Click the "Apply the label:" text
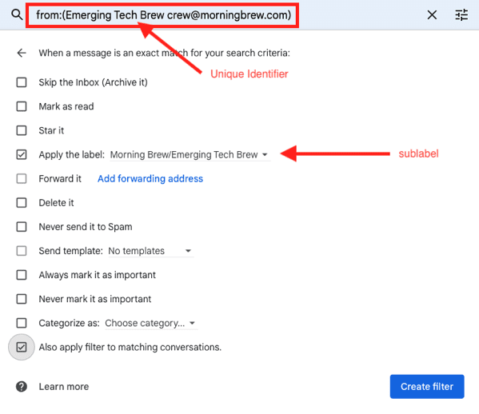The height and width of the screenshot is (414, 479). tap(72, 155)
